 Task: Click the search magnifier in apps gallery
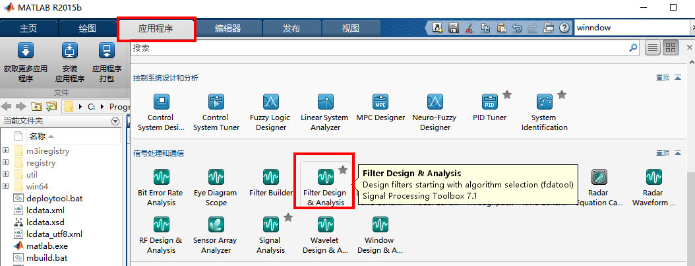point(634,48)
